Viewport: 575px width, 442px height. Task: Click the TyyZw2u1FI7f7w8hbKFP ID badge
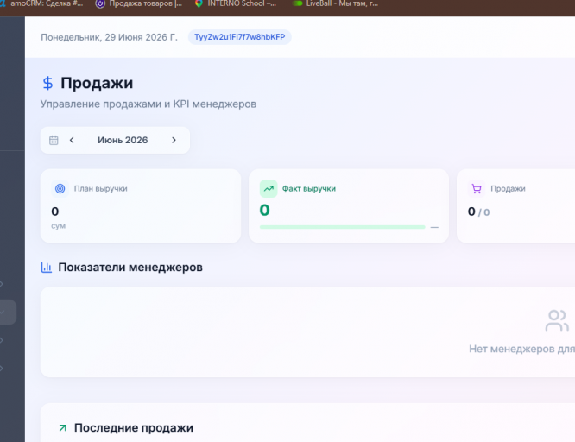(x=240, y=37)
